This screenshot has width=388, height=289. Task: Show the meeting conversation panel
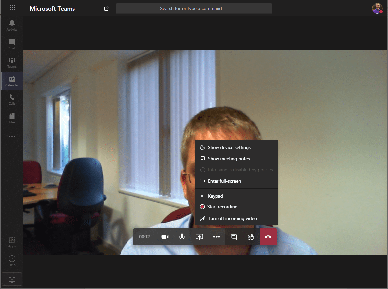pyautogui.click(x=234, y=237)
